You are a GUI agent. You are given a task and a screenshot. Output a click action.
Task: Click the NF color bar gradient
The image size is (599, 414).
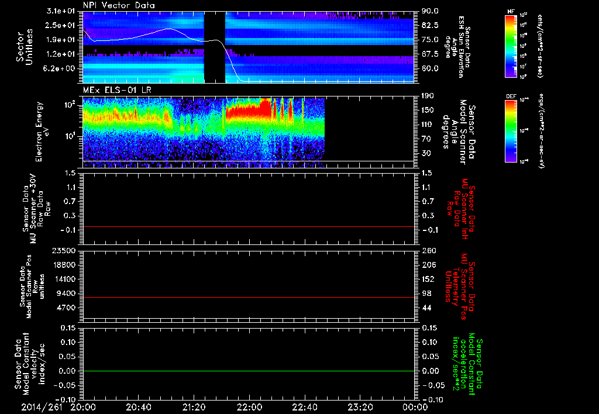pos(511,46)
